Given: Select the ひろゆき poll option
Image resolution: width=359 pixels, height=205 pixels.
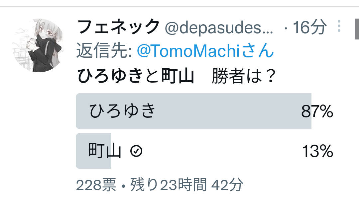Looking at the screenshot, I should tap(205, 111).
